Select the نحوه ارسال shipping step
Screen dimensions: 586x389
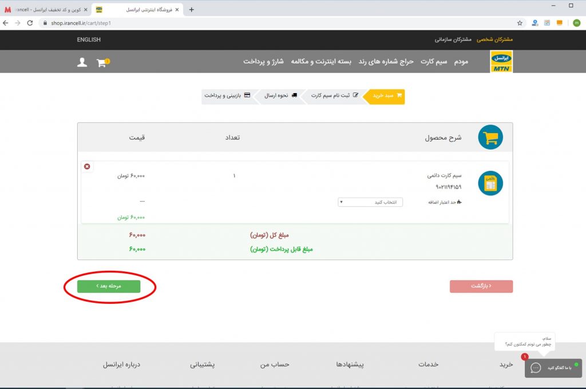(280, 96)
